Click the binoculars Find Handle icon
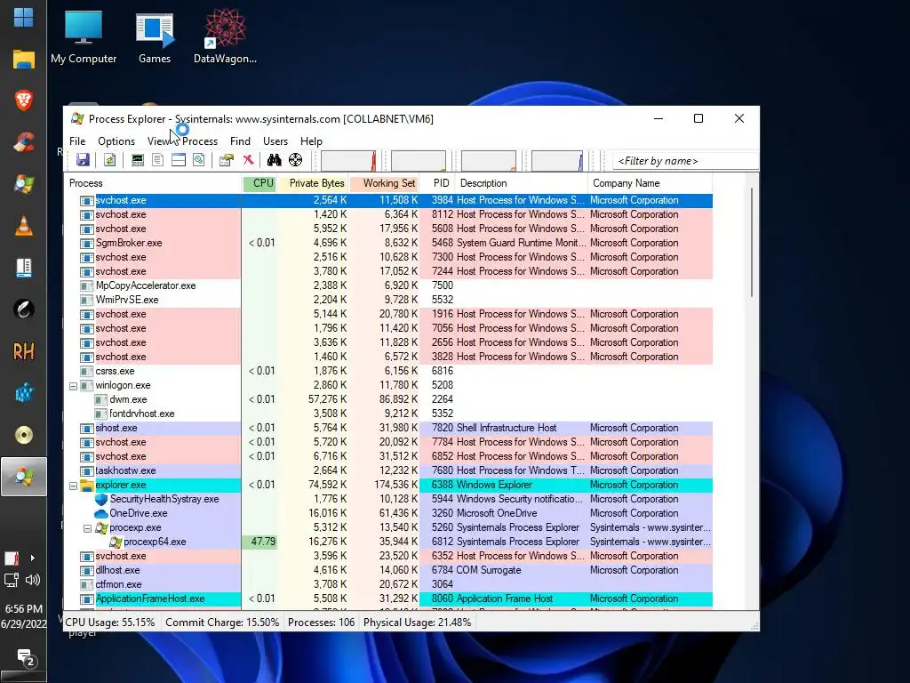The width and height of the screenshot is (910, 683). (x=274, y=160)
